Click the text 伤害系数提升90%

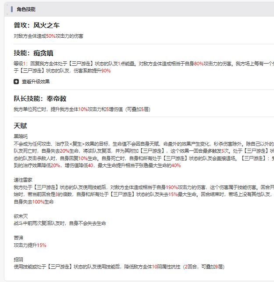(x=92, y=71)
